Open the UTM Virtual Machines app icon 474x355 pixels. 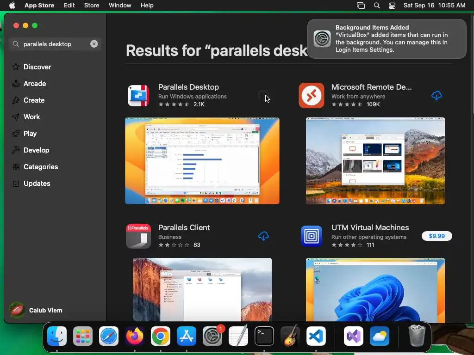click(312, 236)
